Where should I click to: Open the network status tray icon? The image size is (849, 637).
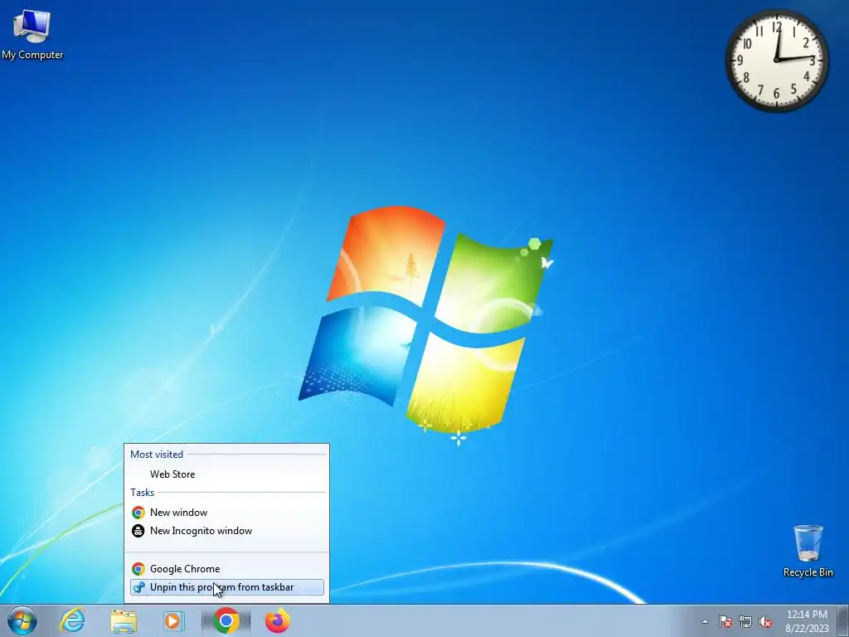(x=745, y=621)
